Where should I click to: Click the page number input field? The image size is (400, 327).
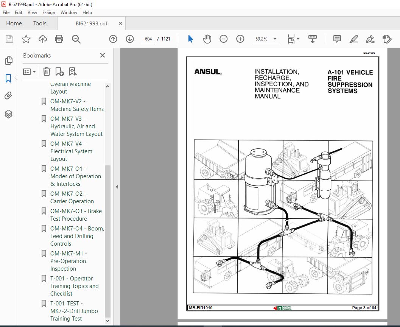[148, 39]
